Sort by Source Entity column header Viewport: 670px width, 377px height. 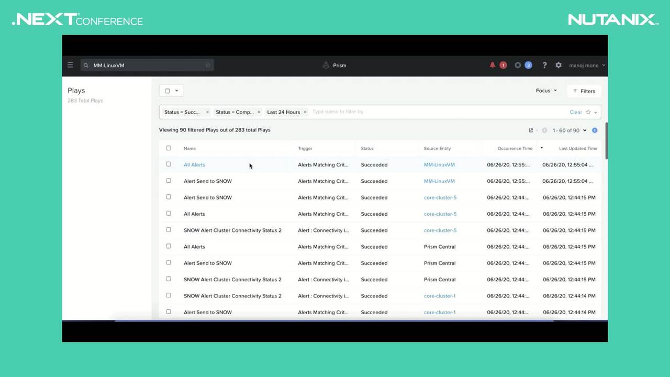click(437, 149)
